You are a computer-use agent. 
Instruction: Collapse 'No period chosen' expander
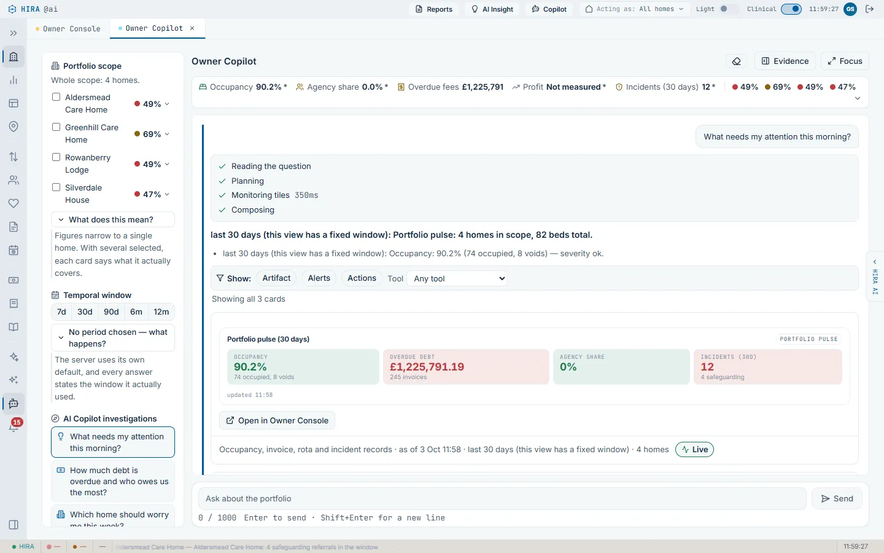113,338
